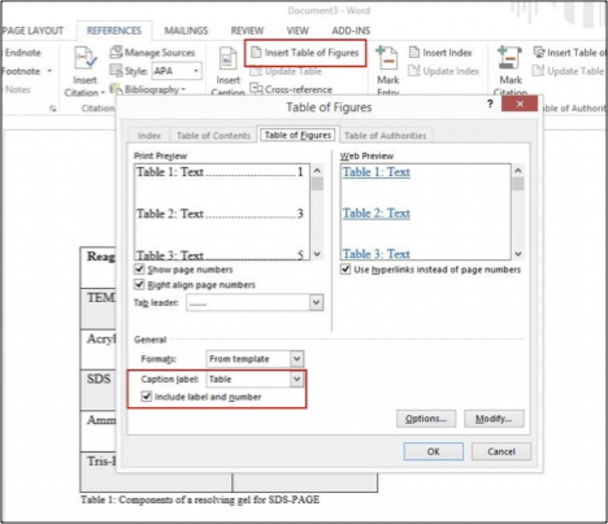Click the Mark Citation icon
The image size is (608, 524).
click(x=510, y=58)
